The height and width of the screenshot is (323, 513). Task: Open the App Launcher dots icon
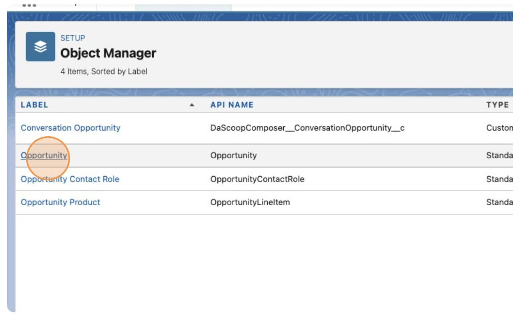[29, 5]
